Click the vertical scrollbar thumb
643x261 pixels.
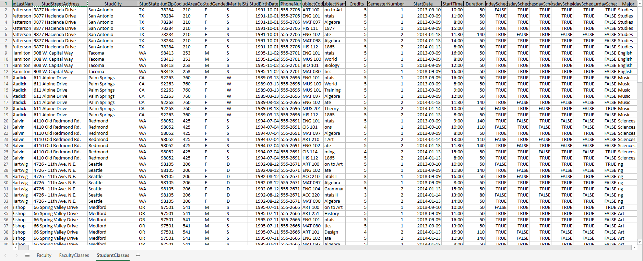(640, 44)
